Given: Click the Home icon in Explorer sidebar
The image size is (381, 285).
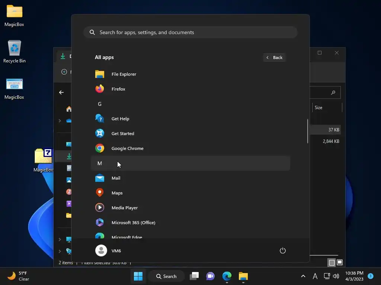Looking at the screenshot, I should [x=69, y=109].
